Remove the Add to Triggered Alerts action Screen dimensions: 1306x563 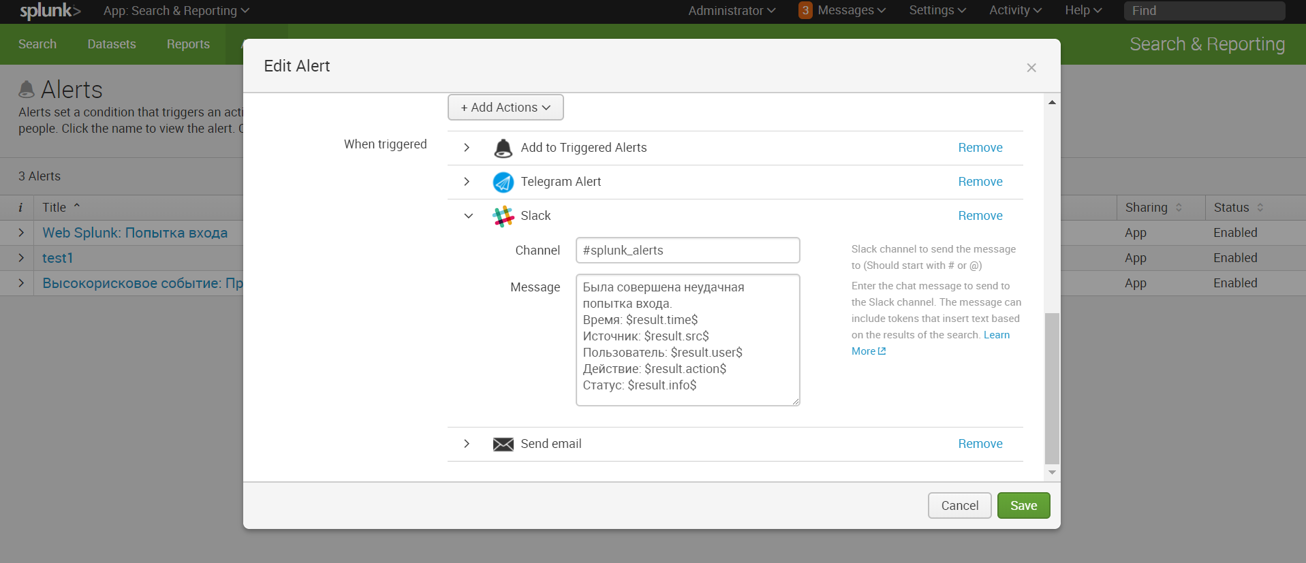pyautogui.click(x=980, y=148)
